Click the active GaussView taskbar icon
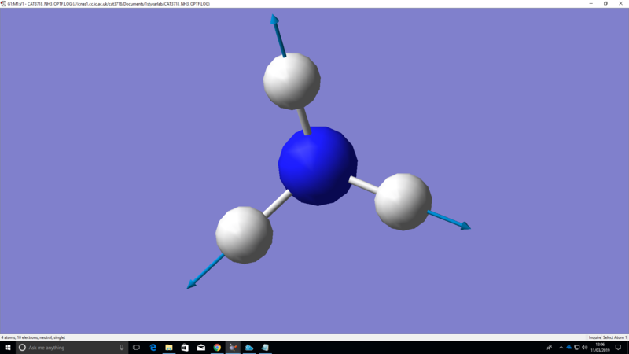Viewport: 629px width, 354px height. (233, 348)
